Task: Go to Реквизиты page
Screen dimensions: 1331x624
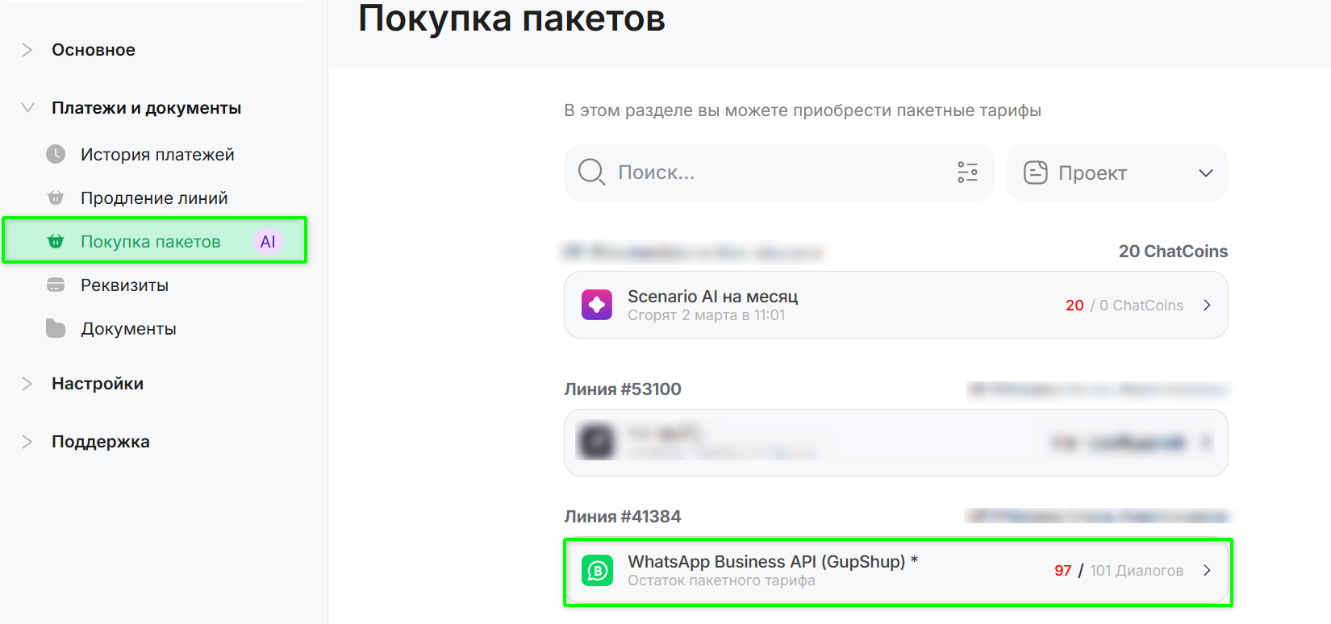Action: point(124,285)
